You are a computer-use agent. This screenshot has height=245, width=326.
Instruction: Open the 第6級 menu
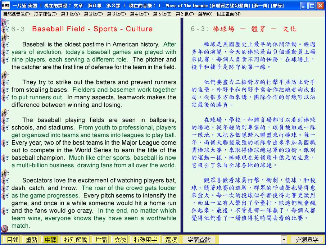tap(184, 14)
